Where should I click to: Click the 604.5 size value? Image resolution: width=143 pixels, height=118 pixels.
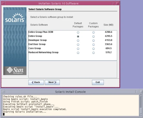109,48
